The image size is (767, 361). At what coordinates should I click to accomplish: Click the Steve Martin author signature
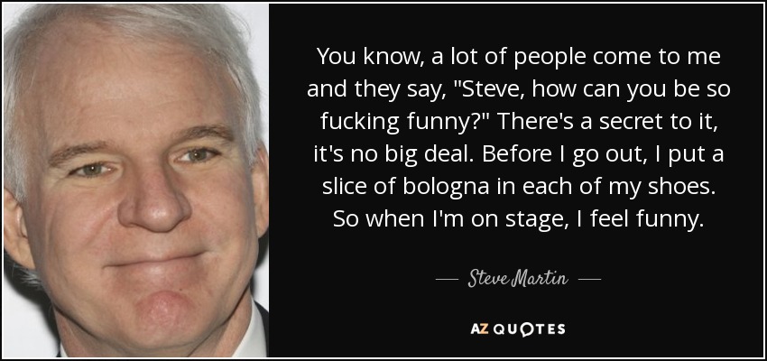point(518,279)
